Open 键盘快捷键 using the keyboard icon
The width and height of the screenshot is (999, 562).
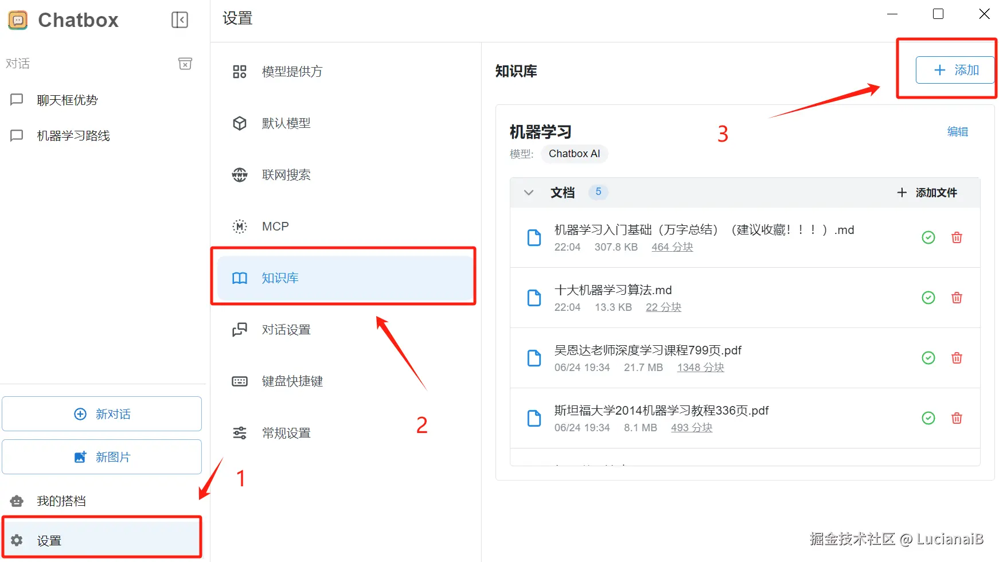[239, 381]
